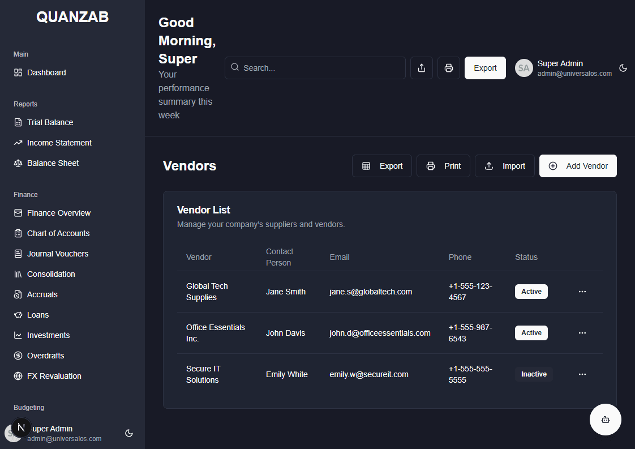
Task: Click contact name John Davis
Action: pyautogui.click(x=285, y=333)
